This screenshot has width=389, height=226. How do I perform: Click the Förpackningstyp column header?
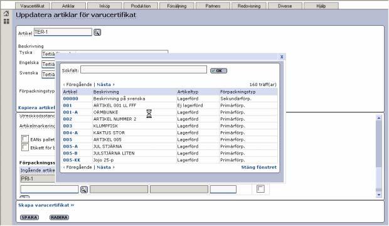[238, 92]
